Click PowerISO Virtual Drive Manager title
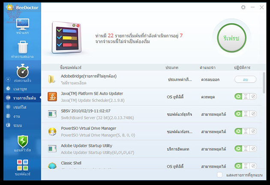The image size is (270, 185). [89, 128]
